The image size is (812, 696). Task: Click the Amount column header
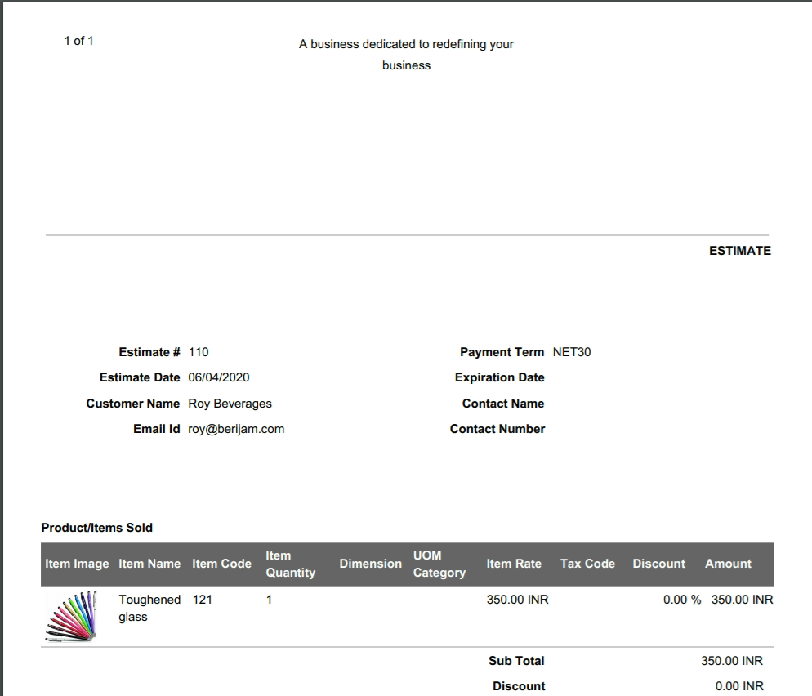coord(728,564)
